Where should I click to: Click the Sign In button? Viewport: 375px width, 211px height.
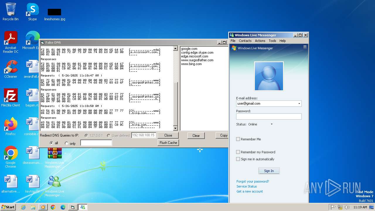point(269,171)
